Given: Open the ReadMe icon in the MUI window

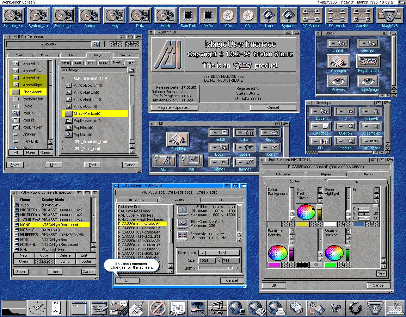Looking at the screenshot, I should pyautogui.click(x=178, y=139).
